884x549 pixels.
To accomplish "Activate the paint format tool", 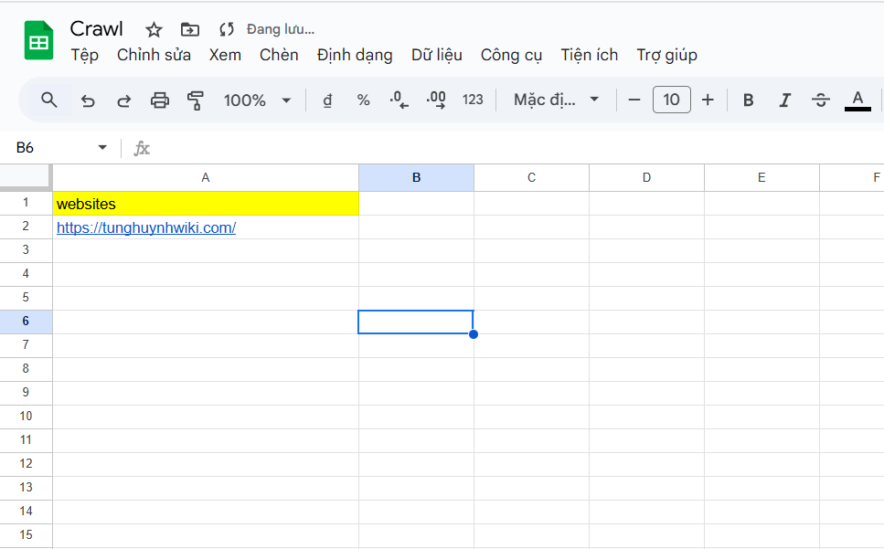I will [x=195, y=100].
